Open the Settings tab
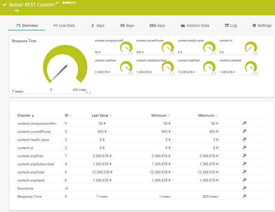This screenshot has width=275, height=212. pyautogui.click(x=262, y=26)
